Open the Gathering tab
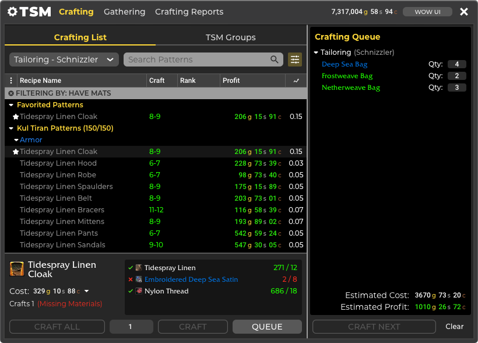 pyautogui.click(x=124, y=12)
